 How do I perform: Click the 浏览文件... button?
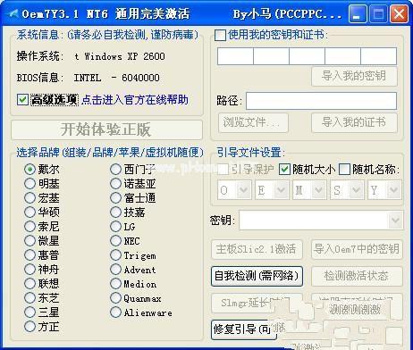(253, 122)
